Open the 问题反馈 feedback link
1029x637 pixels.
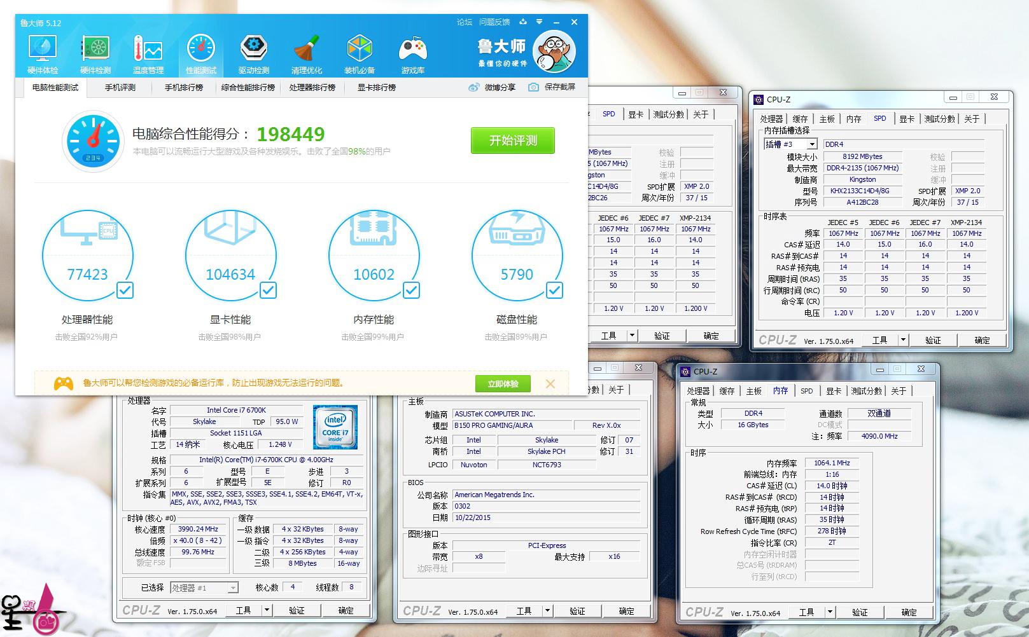pos(494,22)
